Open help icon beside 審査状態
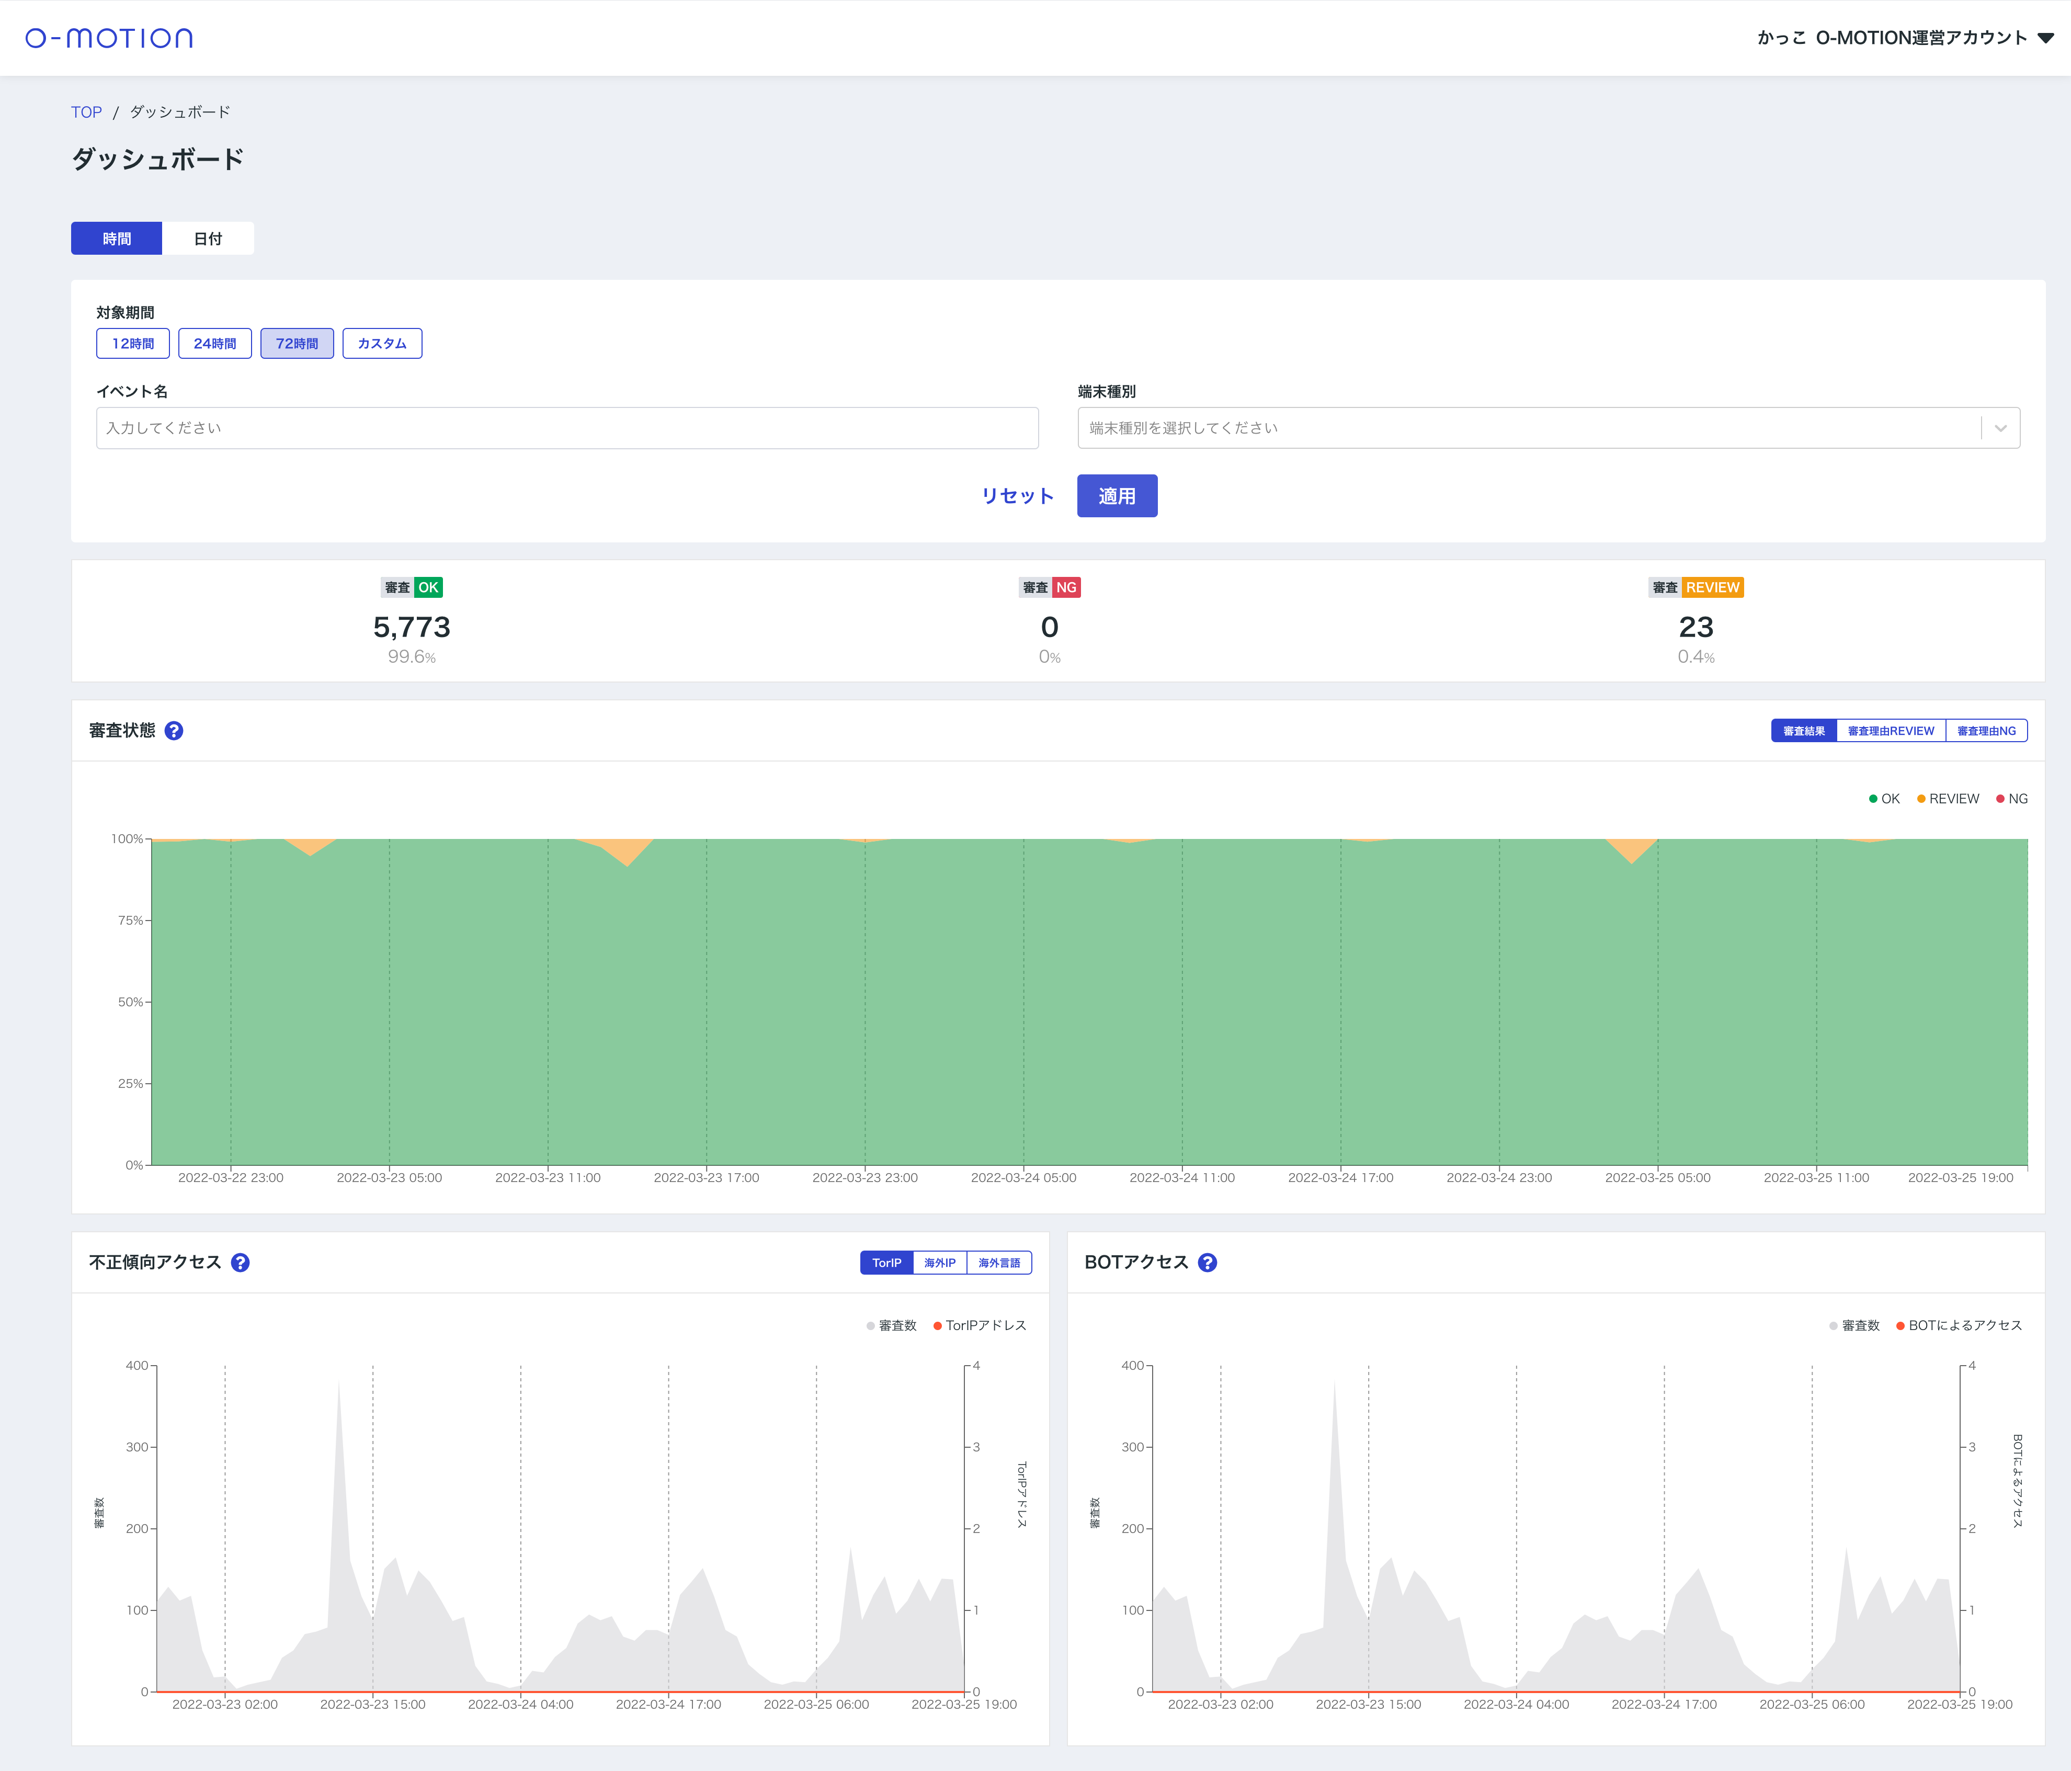The width and height of the screenshot is (2071, 1771). 174,731
